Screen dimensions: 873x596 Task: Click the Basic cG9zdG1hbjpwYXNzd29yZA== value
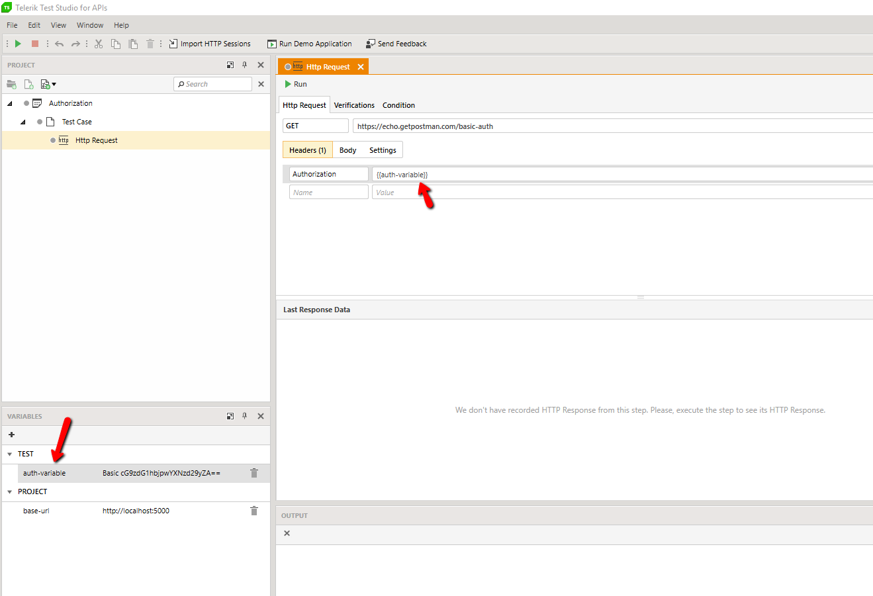pos(161,473)
